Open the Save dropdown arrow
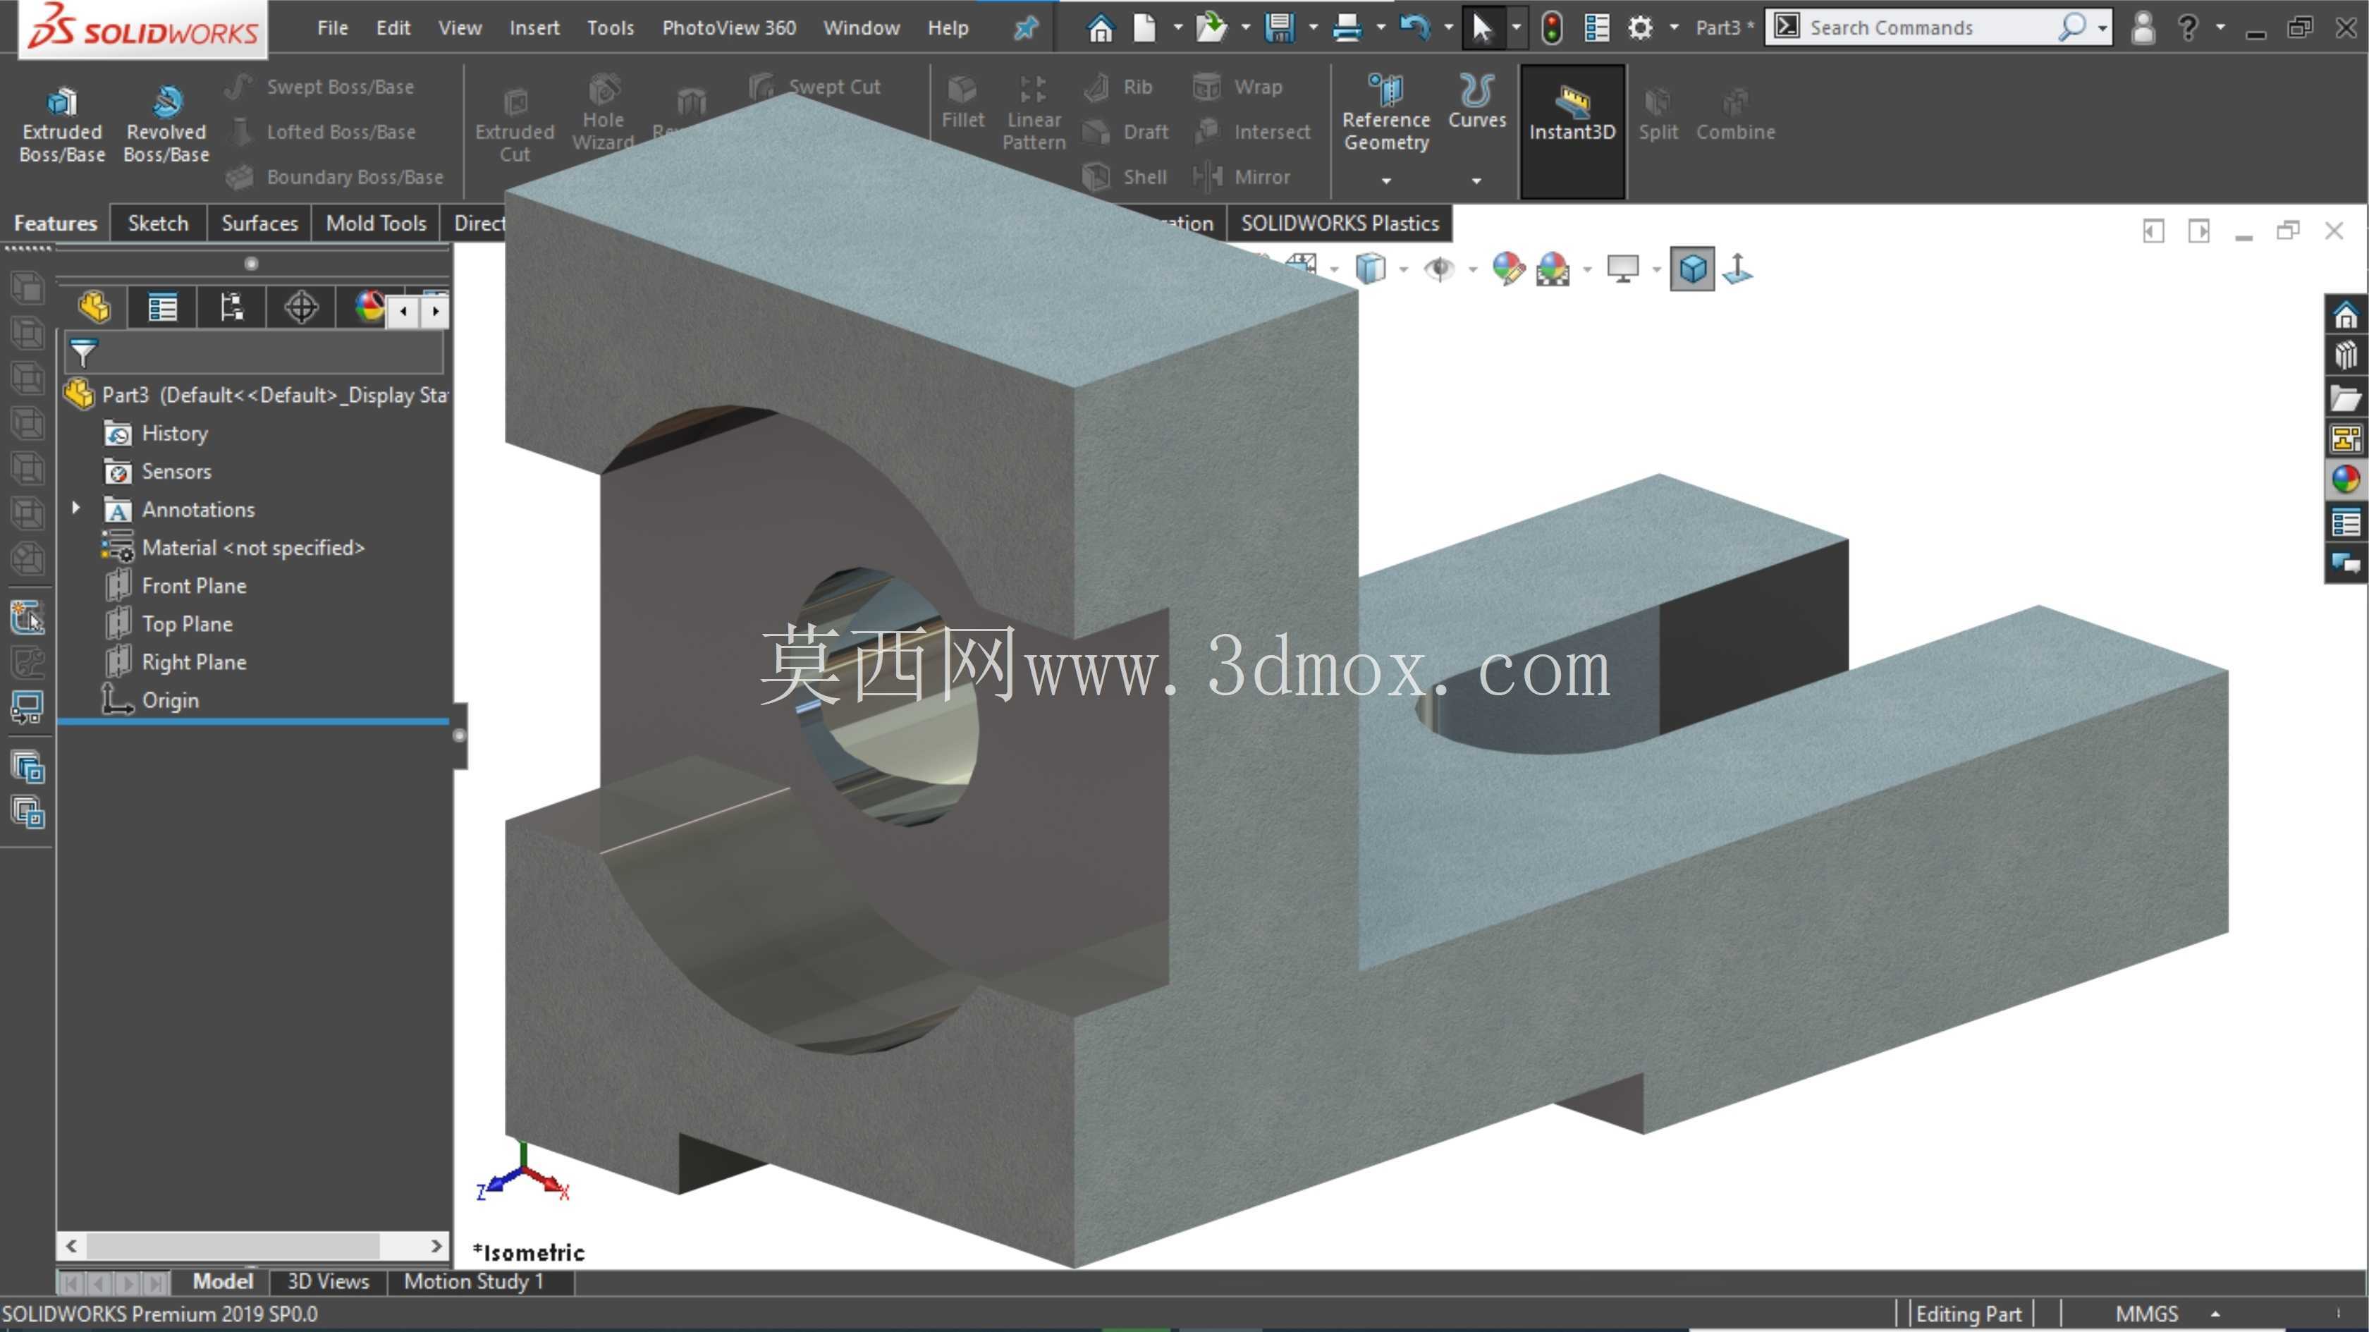The height and width of the screenshot is (1332, 2369). pos(1312,28)
